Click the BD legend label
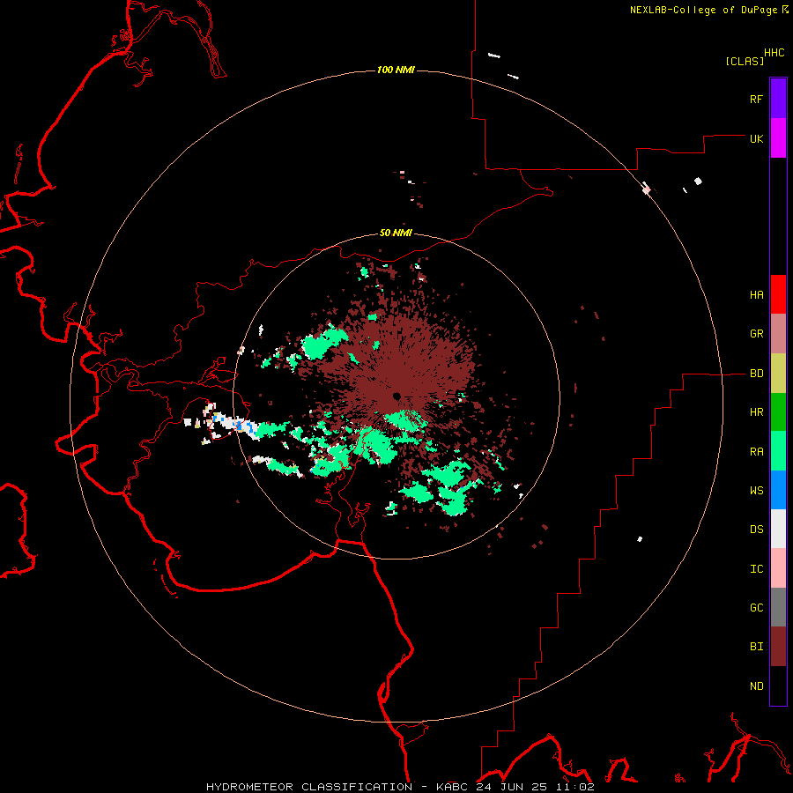This screenshot has height=793, width=793. (756, 374)
